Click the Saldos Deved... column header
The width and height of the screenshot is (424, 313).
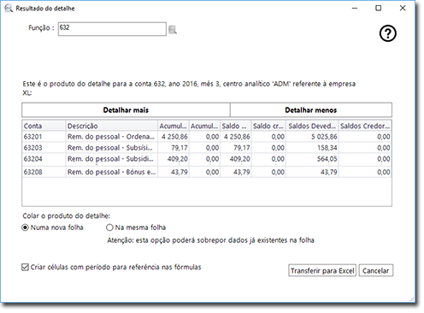pos(312,126)
